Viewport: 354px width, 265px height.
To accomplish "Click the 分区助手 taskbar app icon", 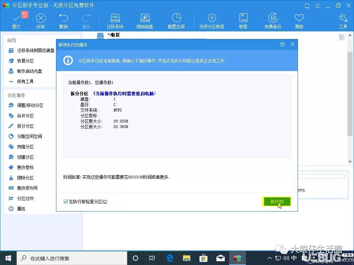I will pyautogui.click(x=237, y=258).
